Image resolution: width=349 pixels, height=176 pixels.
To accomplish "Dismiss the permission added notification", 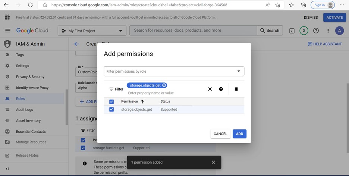I will click(x=213, y=162).
